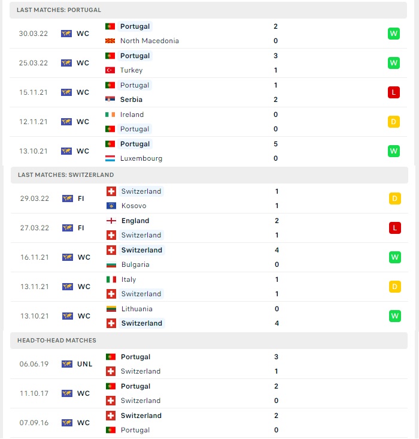Click the Ireland flag icon
419x439 pixels.
click(110, 115)
